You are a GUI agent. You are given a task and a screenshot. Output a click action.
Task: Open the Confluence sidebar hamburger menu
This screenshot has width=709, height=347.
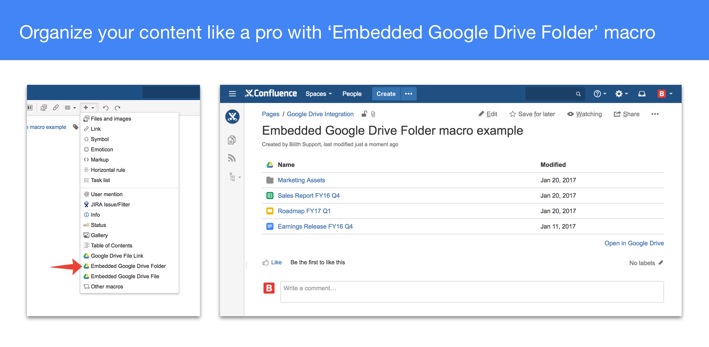232,94
